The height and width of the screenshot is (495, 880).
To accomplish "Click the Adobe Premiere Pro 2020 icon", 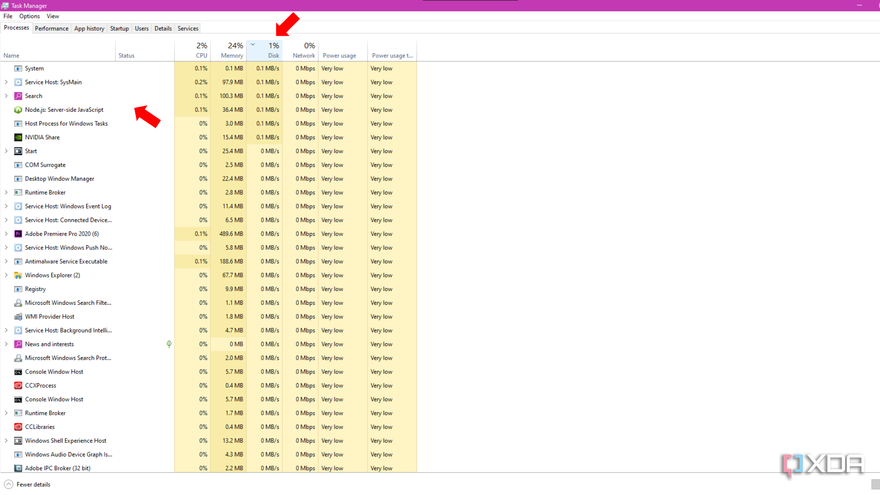I will 18,234.
